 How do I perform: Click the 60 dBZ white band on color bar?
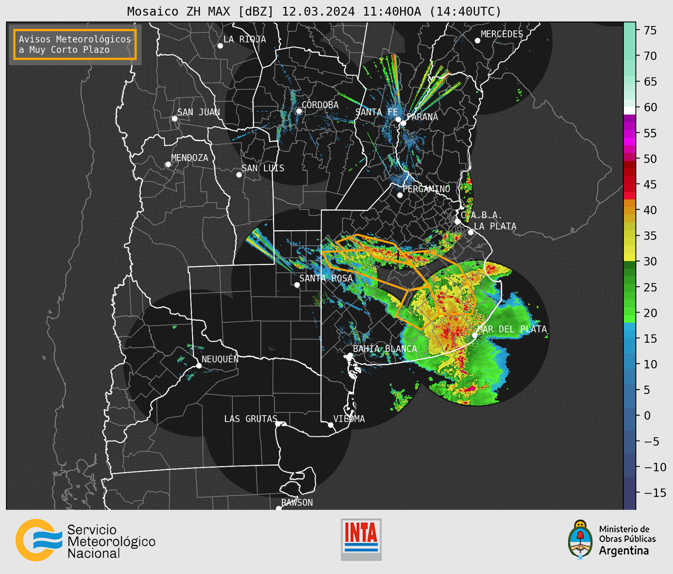point(630,110)
